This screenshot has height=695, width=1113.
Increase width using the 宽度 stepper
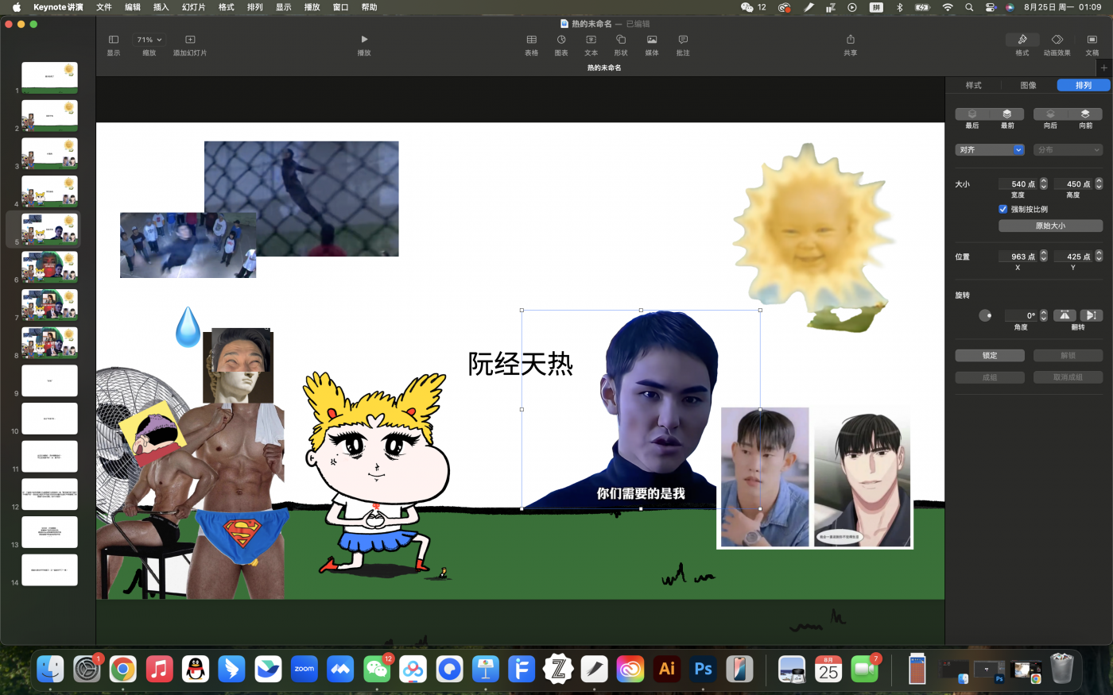point(1044,181)
